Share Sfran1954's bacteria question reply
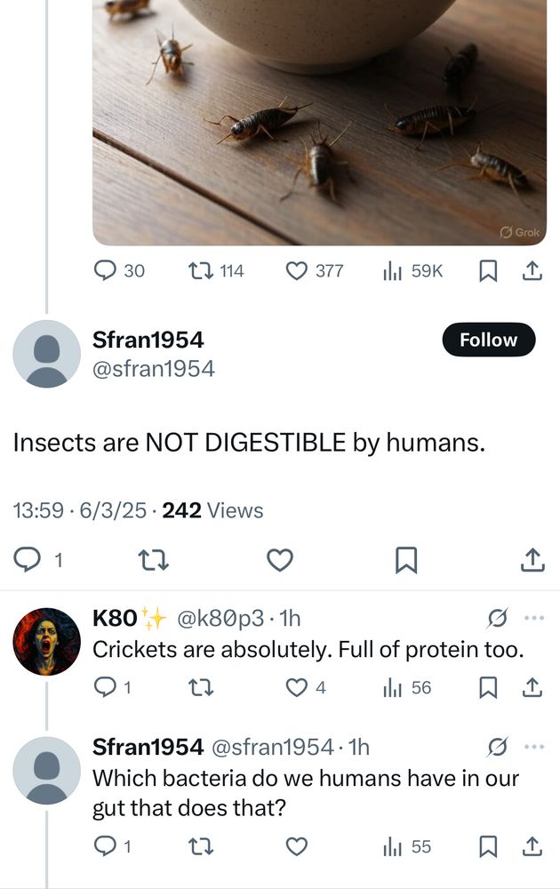 tap(531, 847)
